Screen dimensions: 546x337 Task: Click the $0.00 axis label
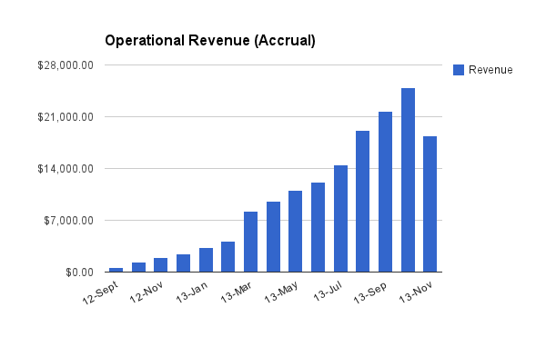[x=80, y=273]
